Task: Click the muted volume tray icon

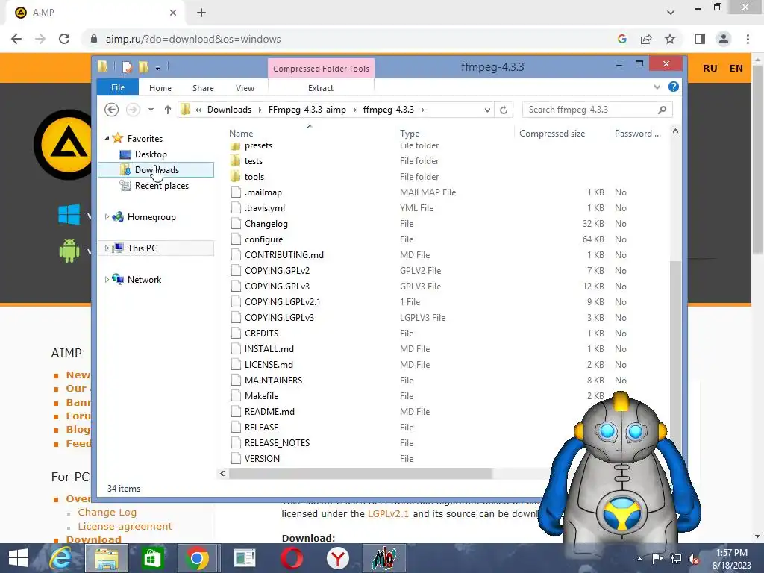Action: [x=694, y=558]
